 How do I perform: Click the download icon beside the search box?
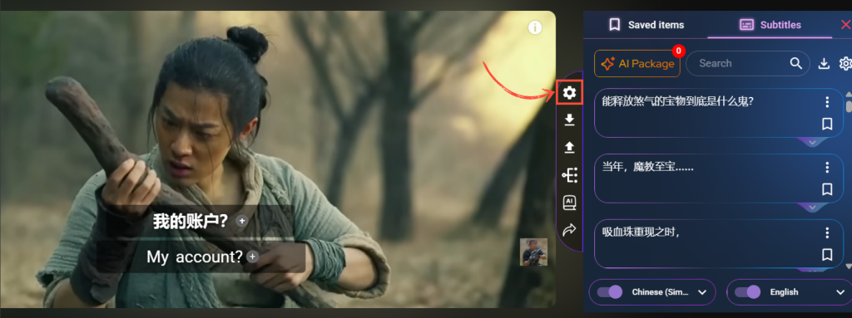coord(824,63)
